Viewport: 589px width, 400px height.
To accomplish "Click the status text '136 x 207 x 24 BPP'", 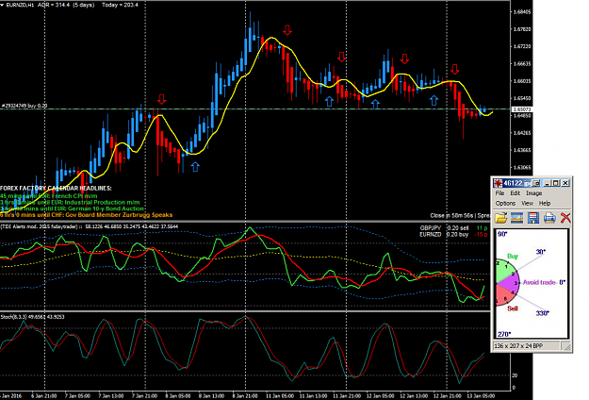I will 518,346.
